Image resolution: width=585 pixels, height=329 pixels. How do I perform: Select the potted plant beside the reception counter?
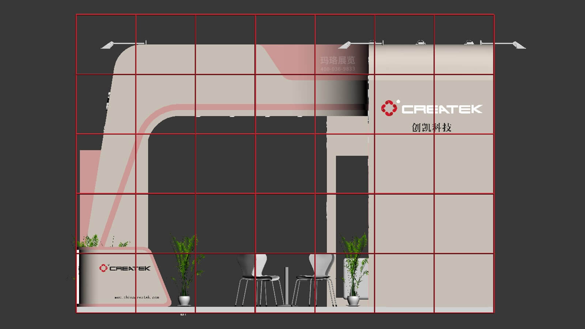pos(185,271)
